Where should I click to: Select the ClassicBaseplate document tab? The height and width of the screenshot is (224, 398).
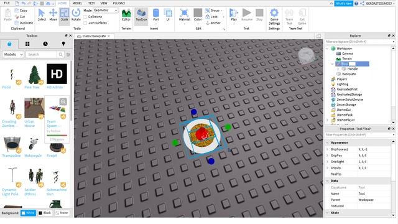93,36
